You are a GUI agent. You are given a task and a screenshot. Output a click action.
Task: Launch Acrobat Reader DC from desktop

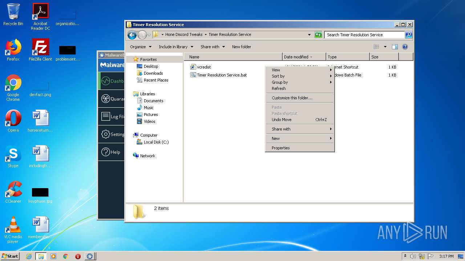(x=40, y=17)
